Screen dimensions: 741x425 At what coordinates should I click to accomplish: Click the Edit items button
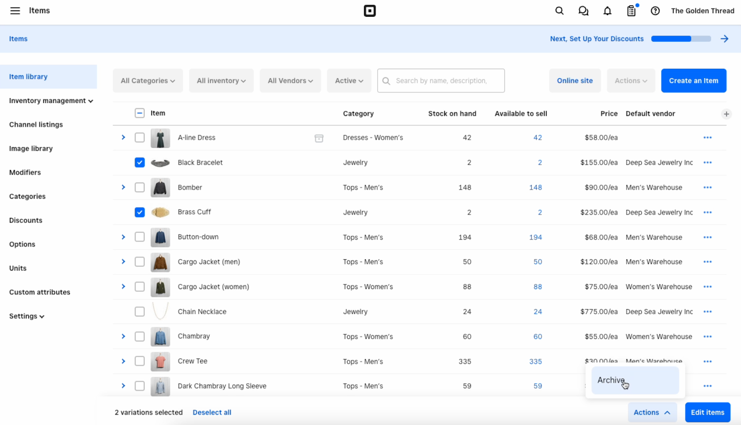[708, 412]
